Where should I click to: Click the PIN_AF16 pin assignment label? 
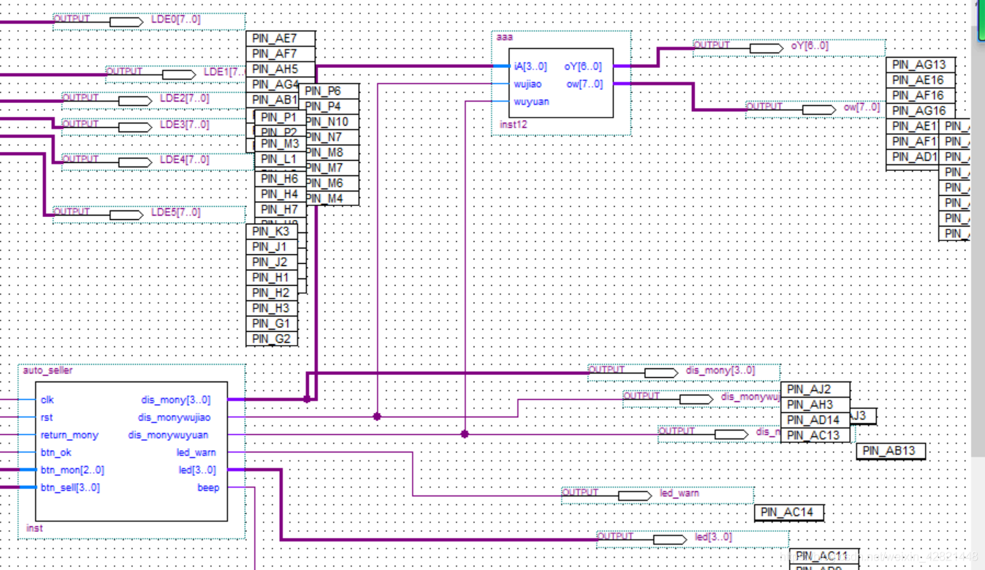921,95
